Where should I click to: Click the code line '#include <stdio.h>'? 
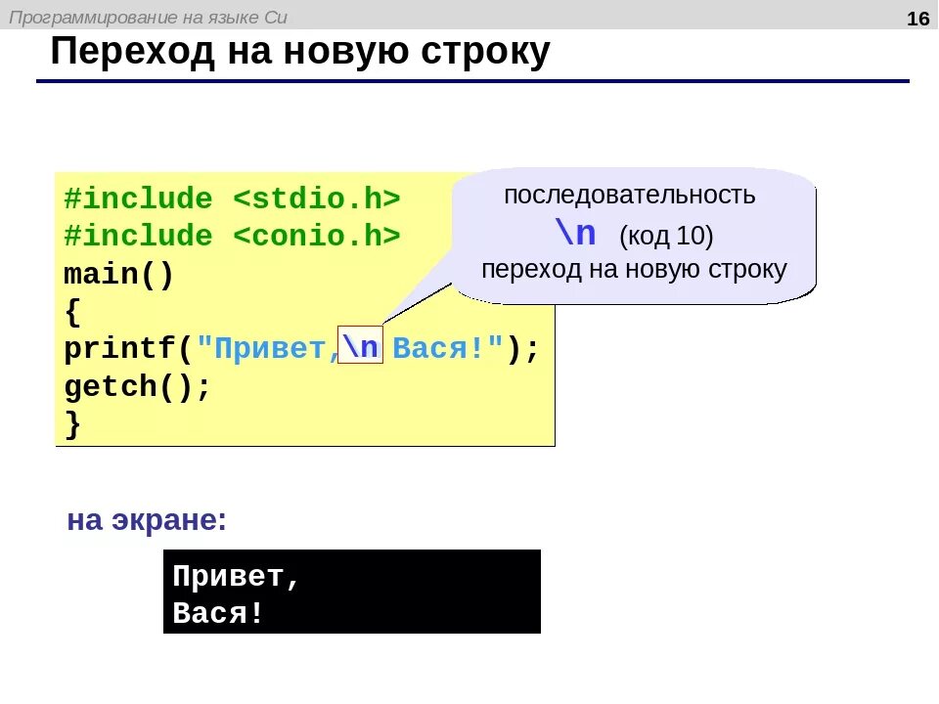click(x=232, y=198)
